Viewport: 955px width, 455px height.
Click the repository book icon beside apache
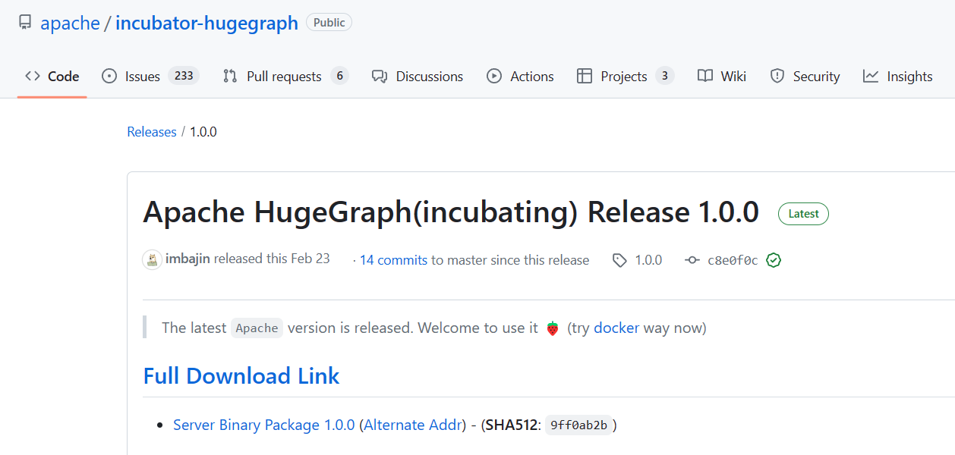pyautogui.click(x=24, y=22)
